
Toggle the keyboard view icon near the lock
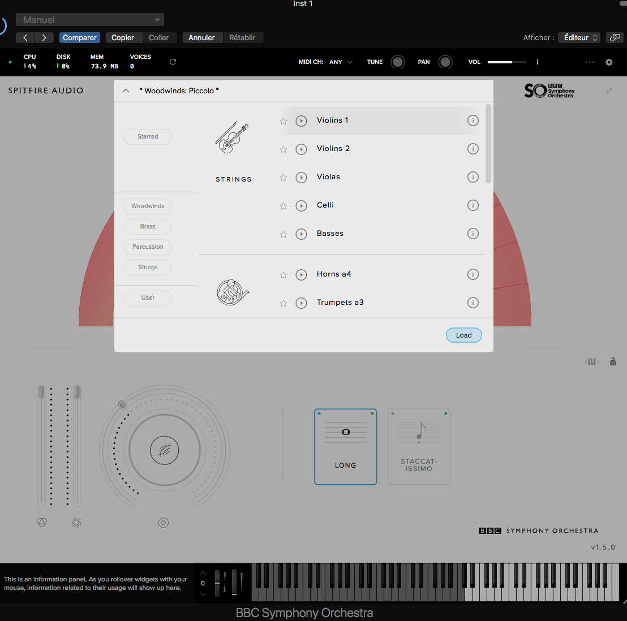(592, 361)
